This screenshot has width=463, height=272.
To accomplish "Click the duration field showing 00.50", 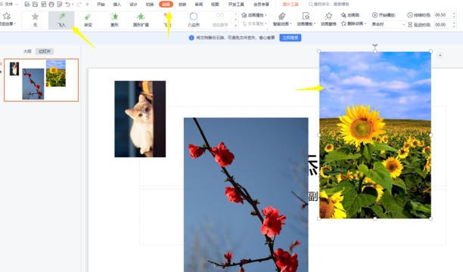I will 443,15.
